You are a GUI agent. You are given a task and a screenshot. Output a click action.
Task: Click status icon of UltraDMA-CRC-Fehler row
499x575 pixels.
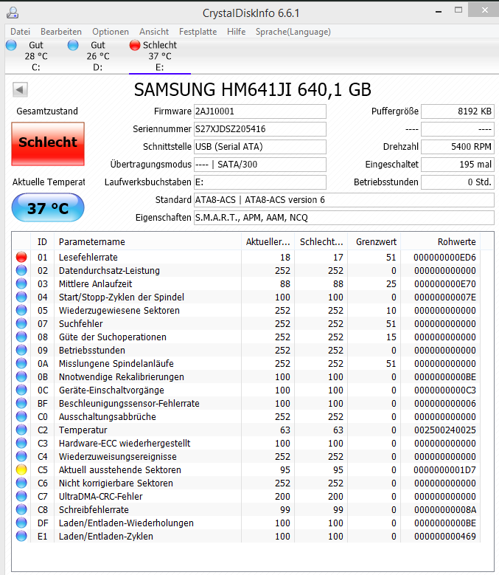tap(21, 496)
